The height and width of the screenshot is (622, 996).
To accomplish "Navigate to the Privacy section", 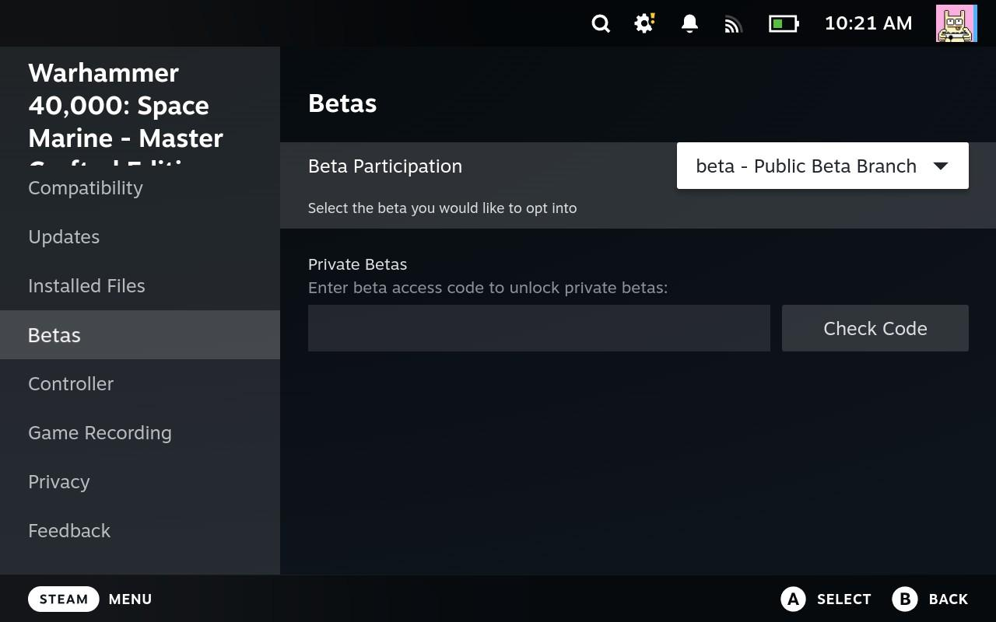I will coord(59,482).
